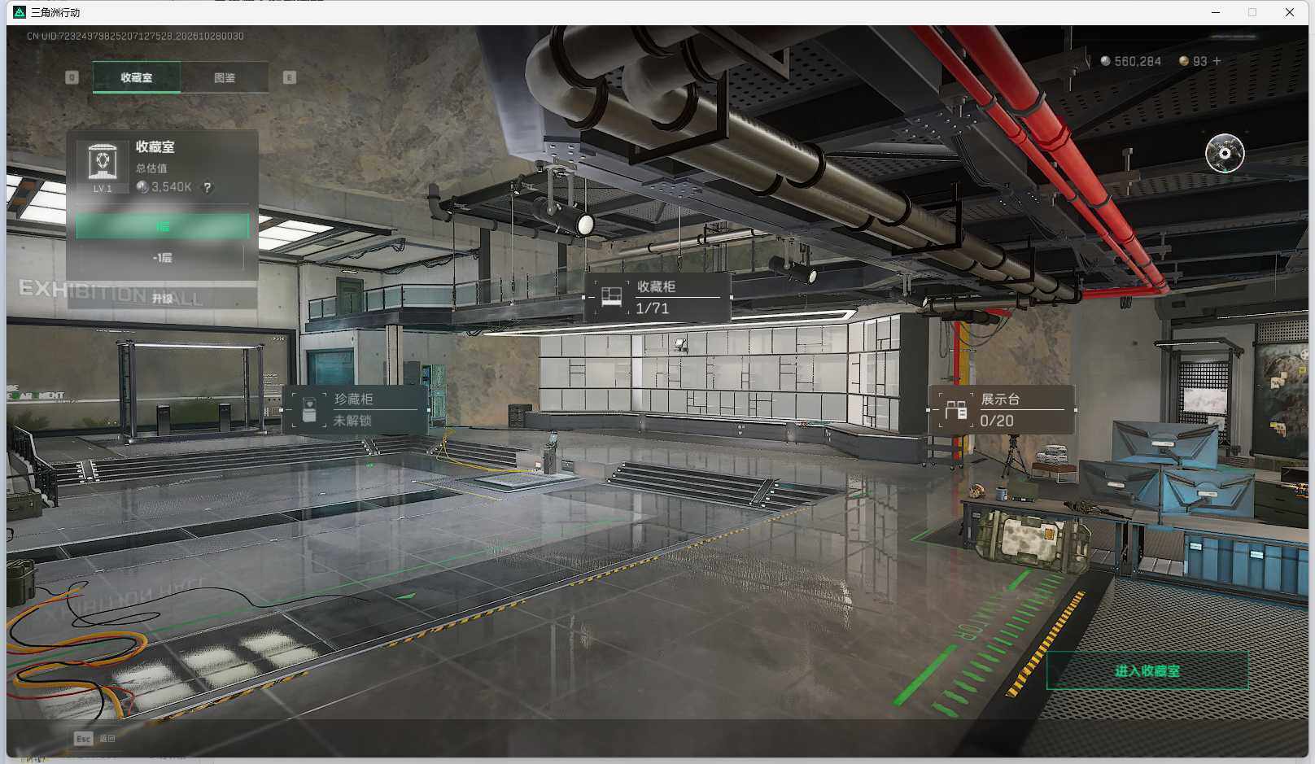Select the 收藏室 tab
This screenshot has height=764, width=1315.
(x=137, y=77)
